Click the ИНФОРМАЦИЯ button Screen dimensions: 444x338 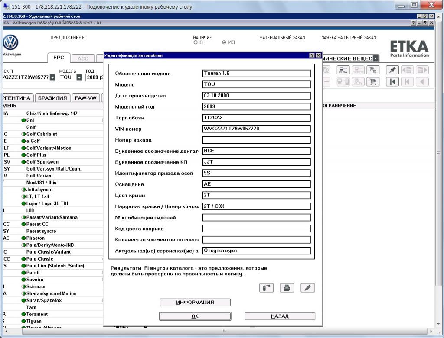[x=195, y=303]
